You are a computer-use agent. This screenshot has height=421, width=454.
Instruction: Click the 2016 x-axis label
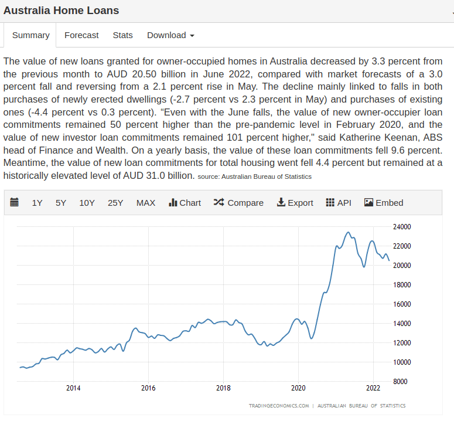[148, 388]
